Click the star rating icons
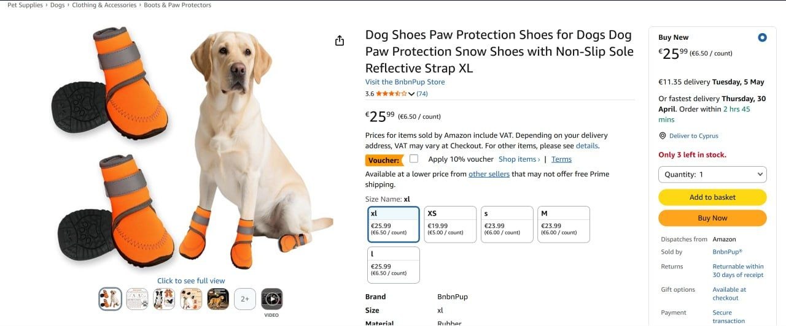 (x=391, y=94)
